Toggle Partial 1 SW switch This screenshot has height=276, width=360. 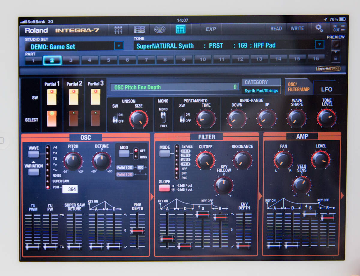[x=52, y=97]
